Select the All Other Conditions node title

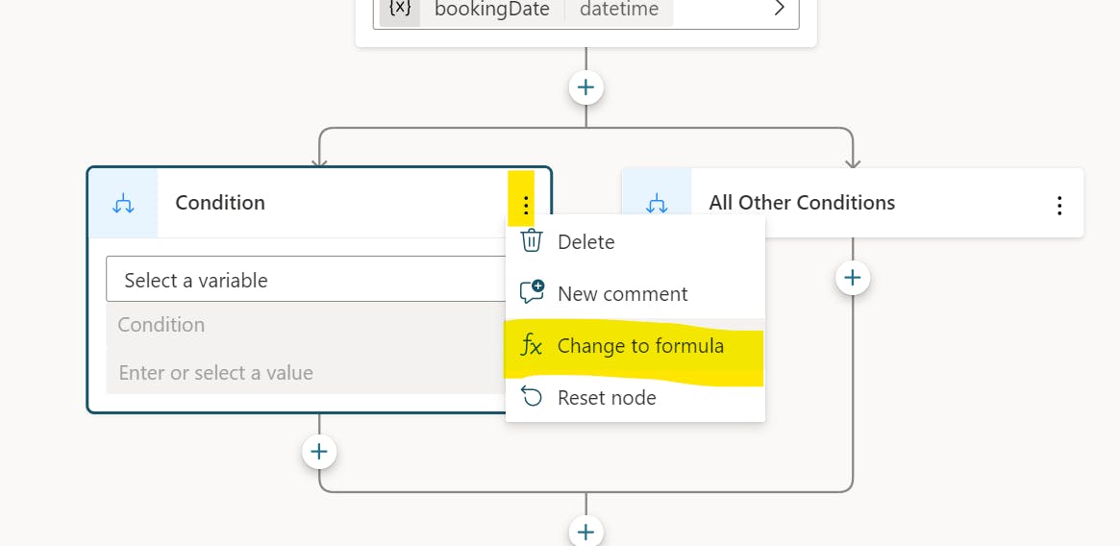802,203
